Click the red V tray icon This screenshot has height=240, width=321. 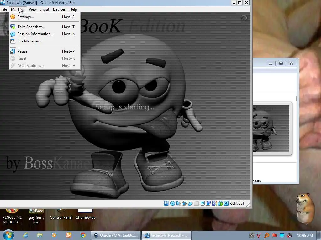pyautogui.click(x=259, y=236)
